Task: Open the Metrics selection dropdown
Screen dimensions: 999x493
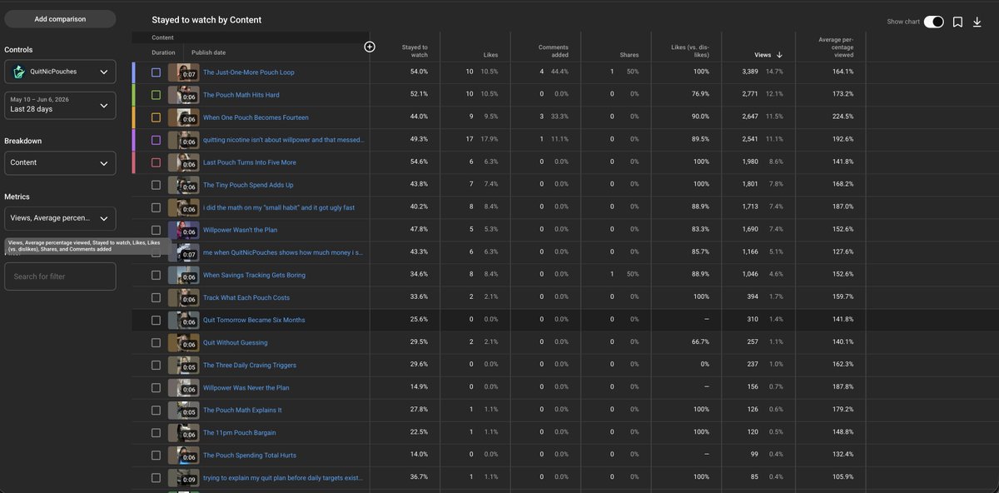Action: point(60,218)
